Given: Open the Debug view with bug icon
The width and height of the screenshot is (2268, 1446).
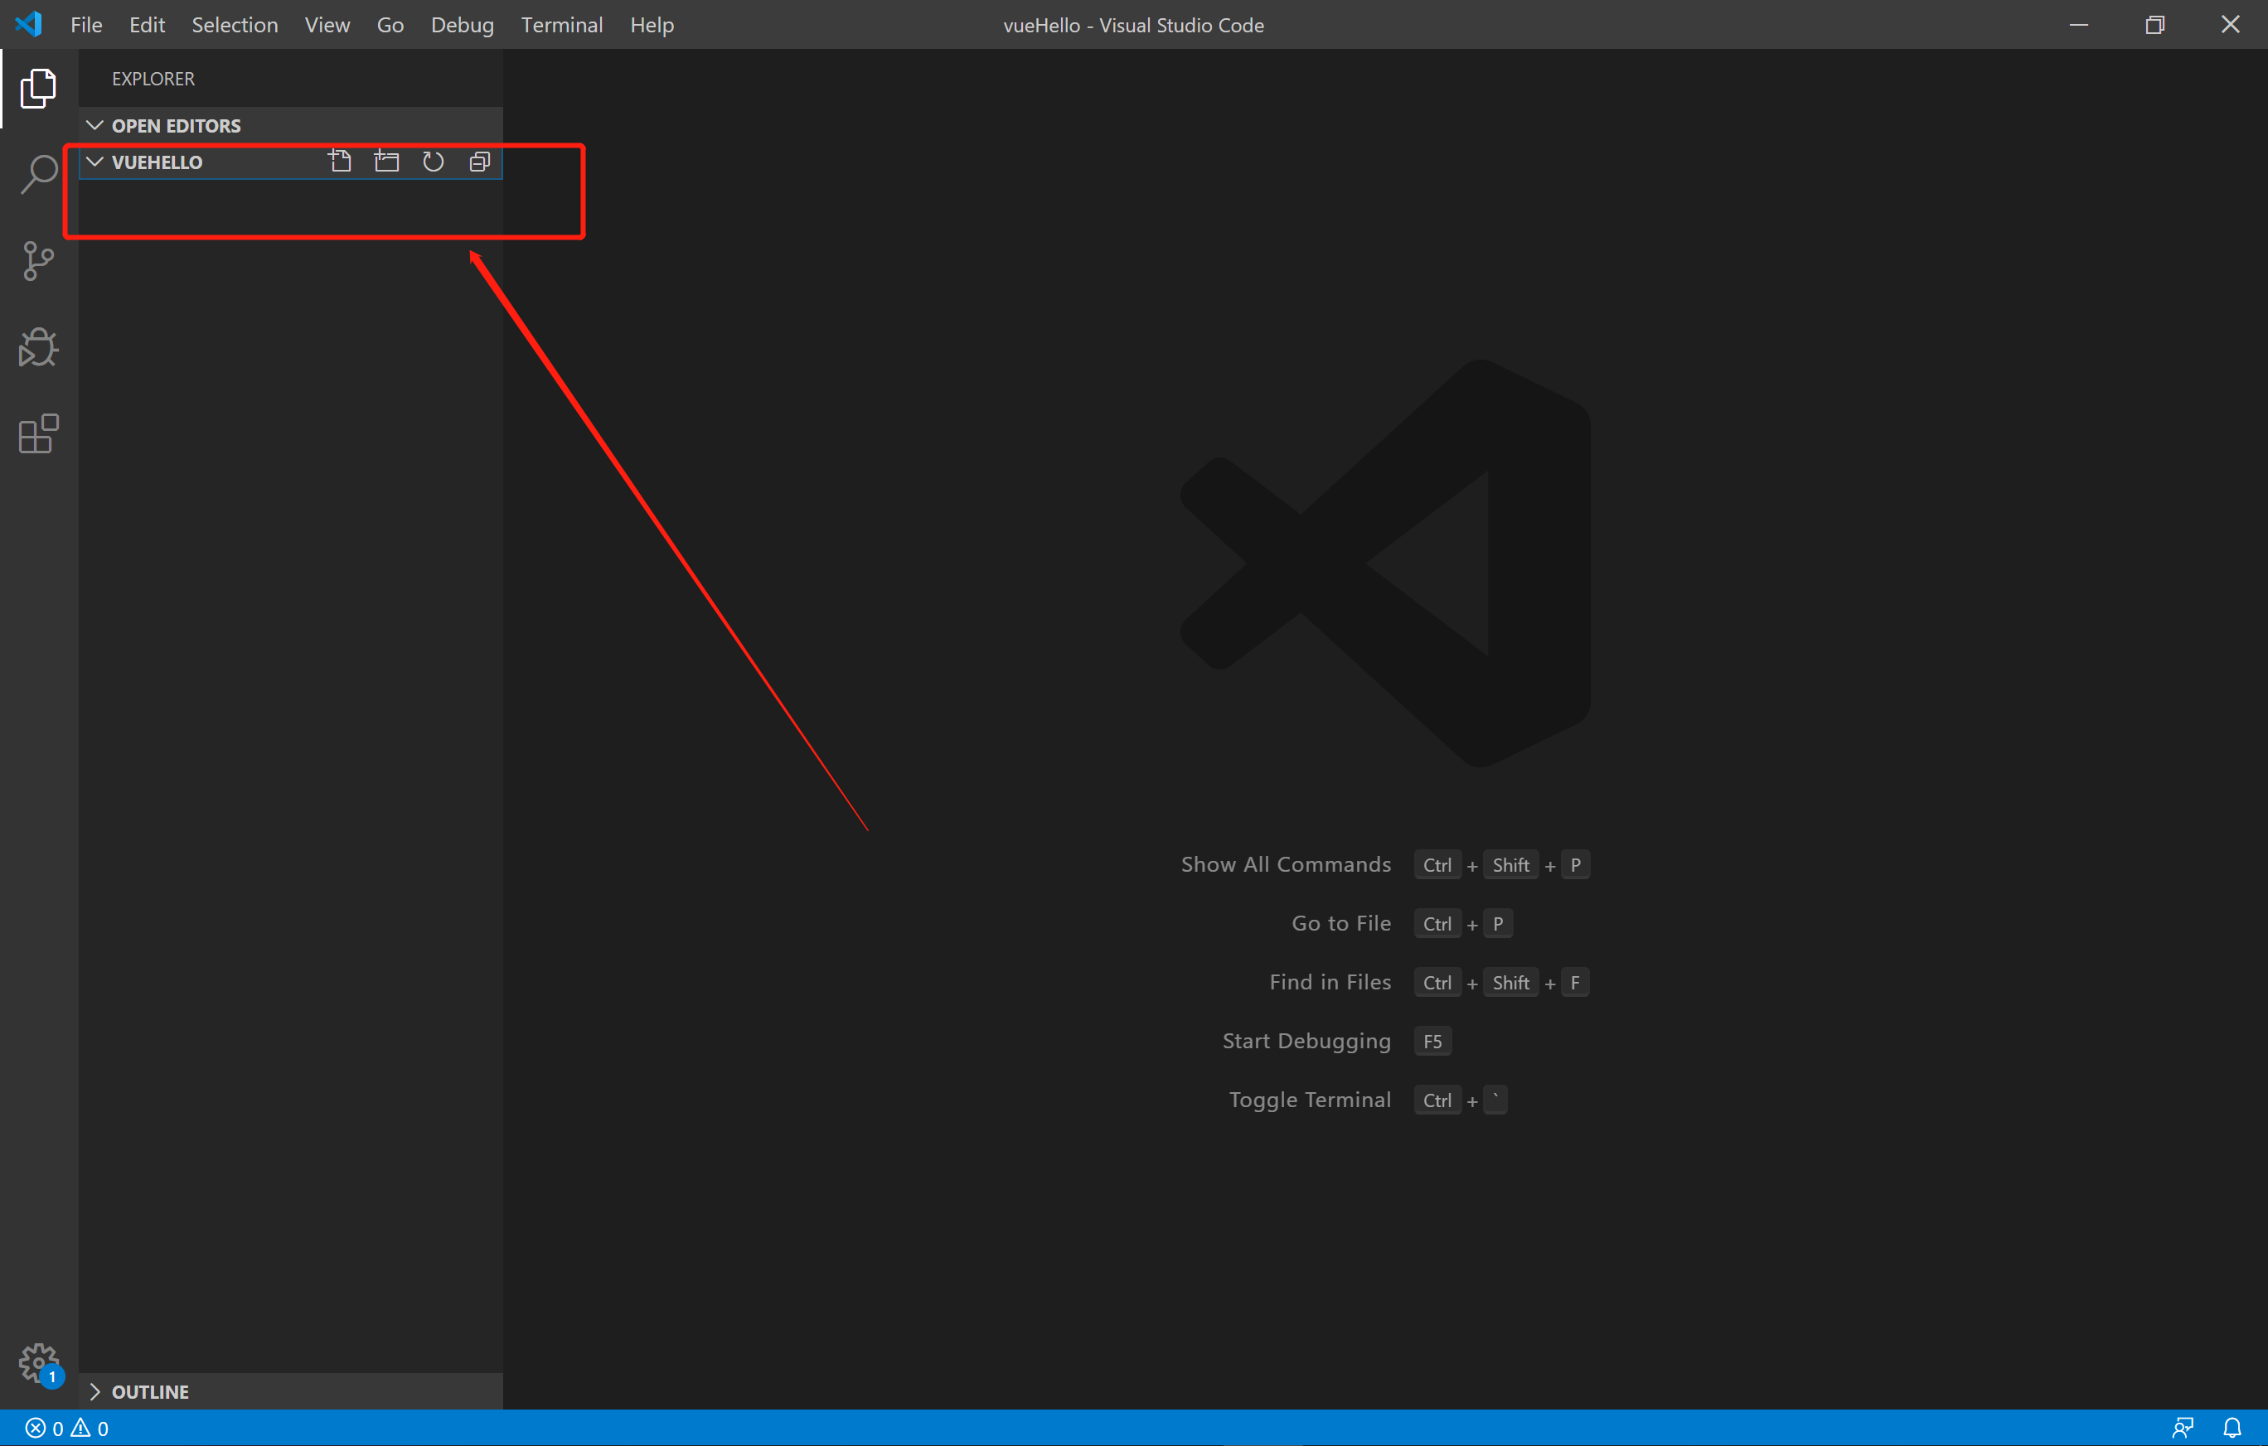Looking at the screenshot, I should (39, 347).
